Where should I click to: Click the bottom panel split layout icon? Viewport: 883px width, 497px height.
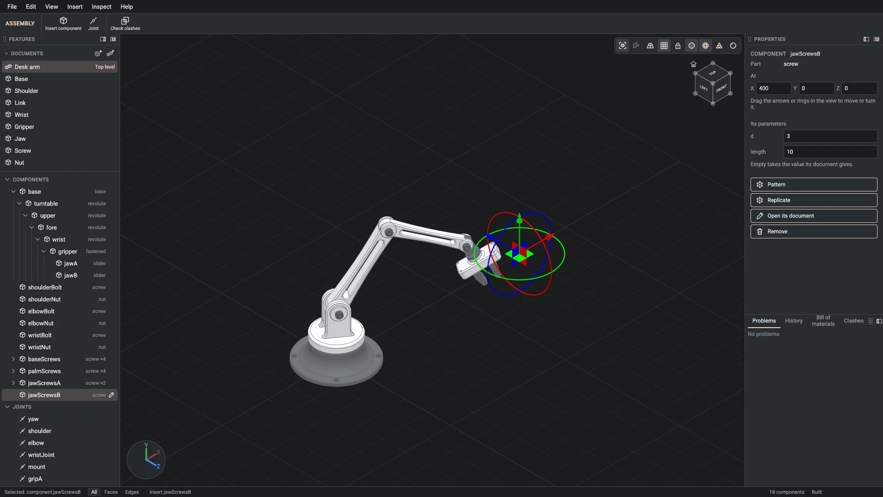(879, 321)
